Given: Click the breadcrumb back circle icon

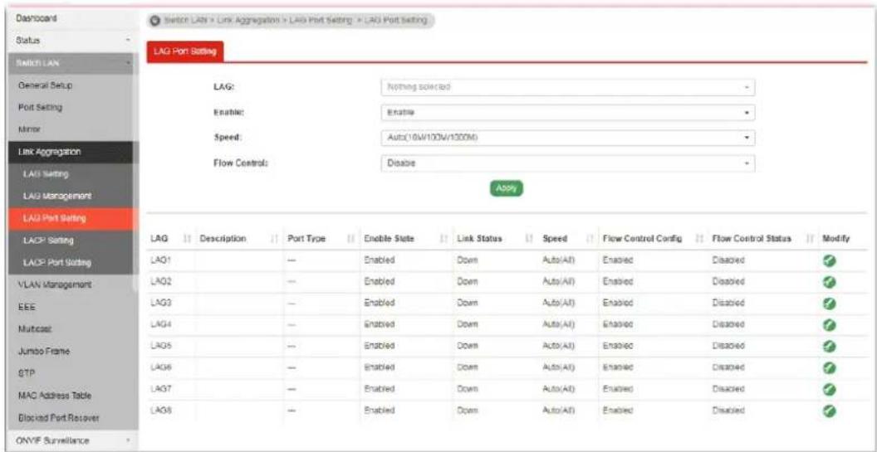Looking at the screenshot, I should [x=155, y=21].
